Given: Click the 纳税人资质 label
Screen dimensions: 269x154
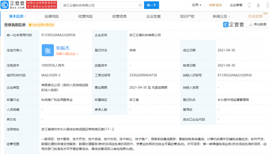Looking at the screenshot, I should coord(190,87).
